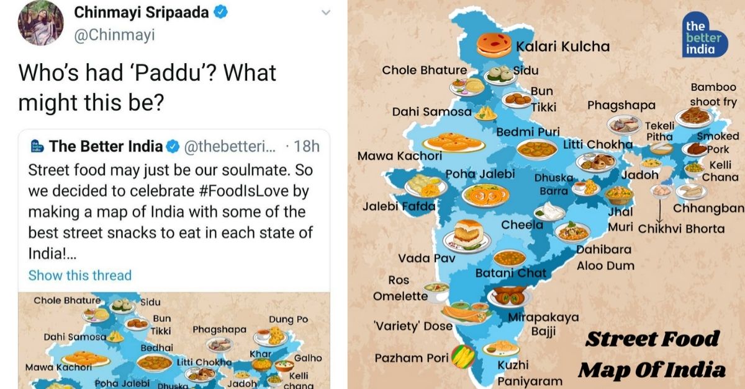Expand the tweet options chevron
This screenshot has height=389, width=745.
[325, 12]
